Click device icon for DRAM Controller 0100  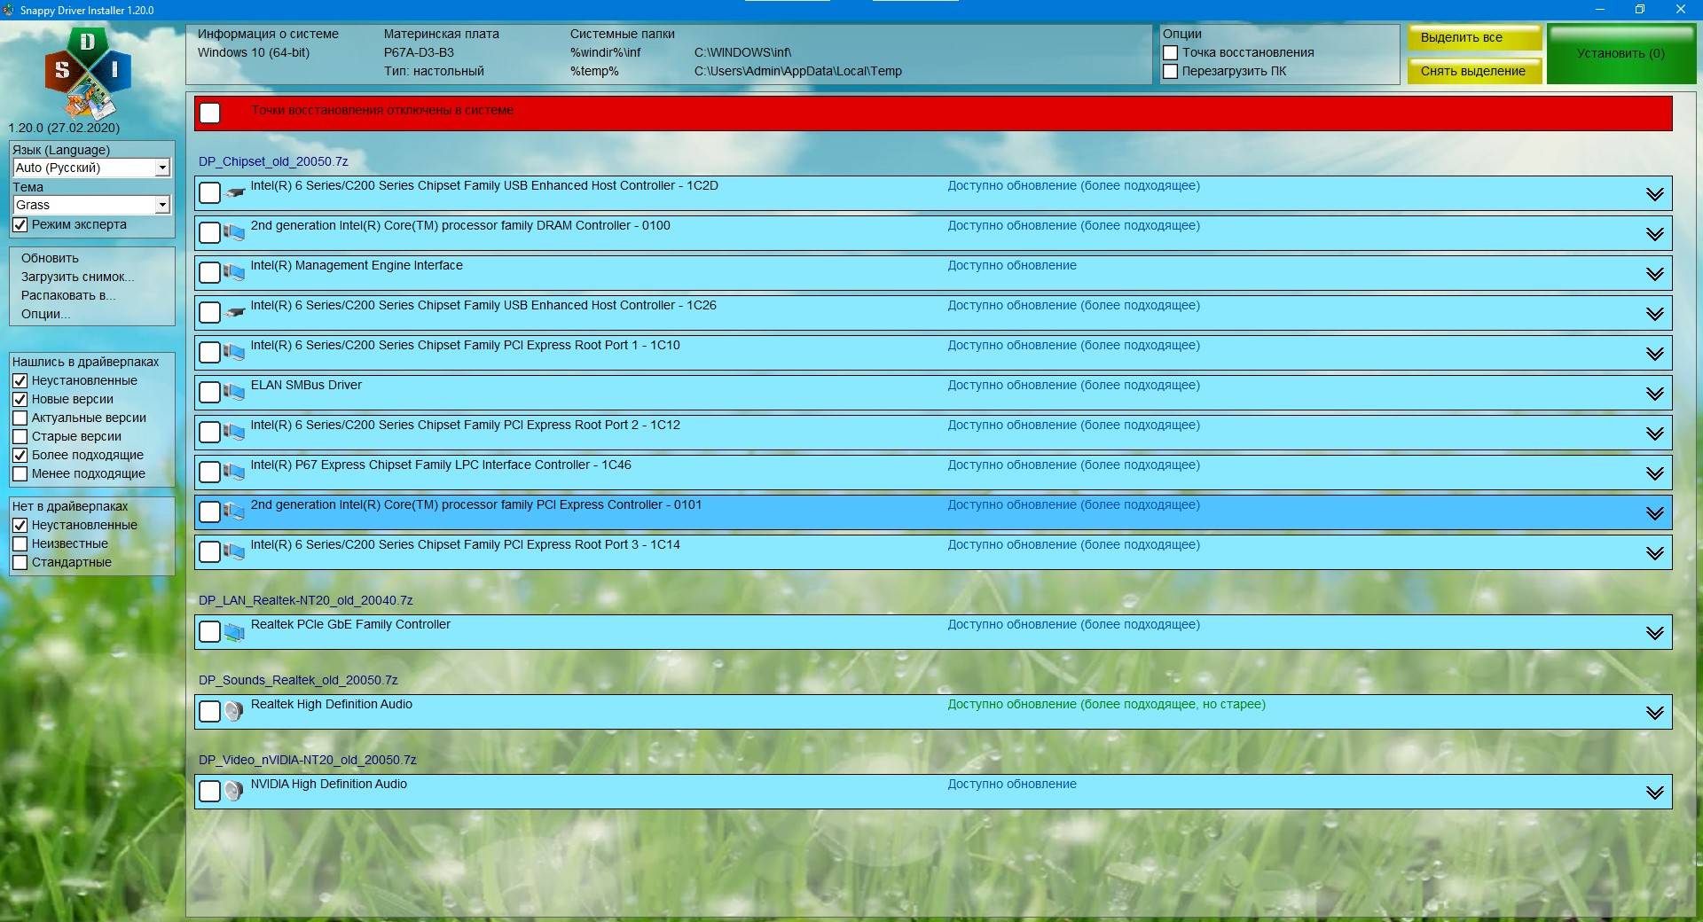pyautogui.click(x=234, y=232)
